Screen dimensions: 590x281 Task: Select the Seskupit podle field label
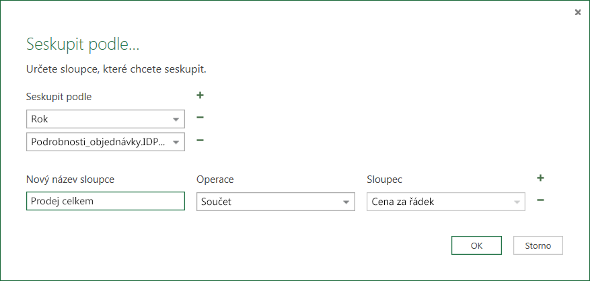59,97
